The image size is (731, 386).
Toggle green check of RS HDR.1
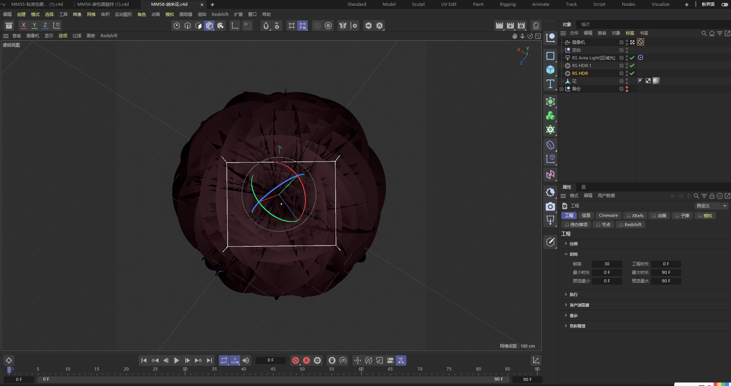(632, 66)
